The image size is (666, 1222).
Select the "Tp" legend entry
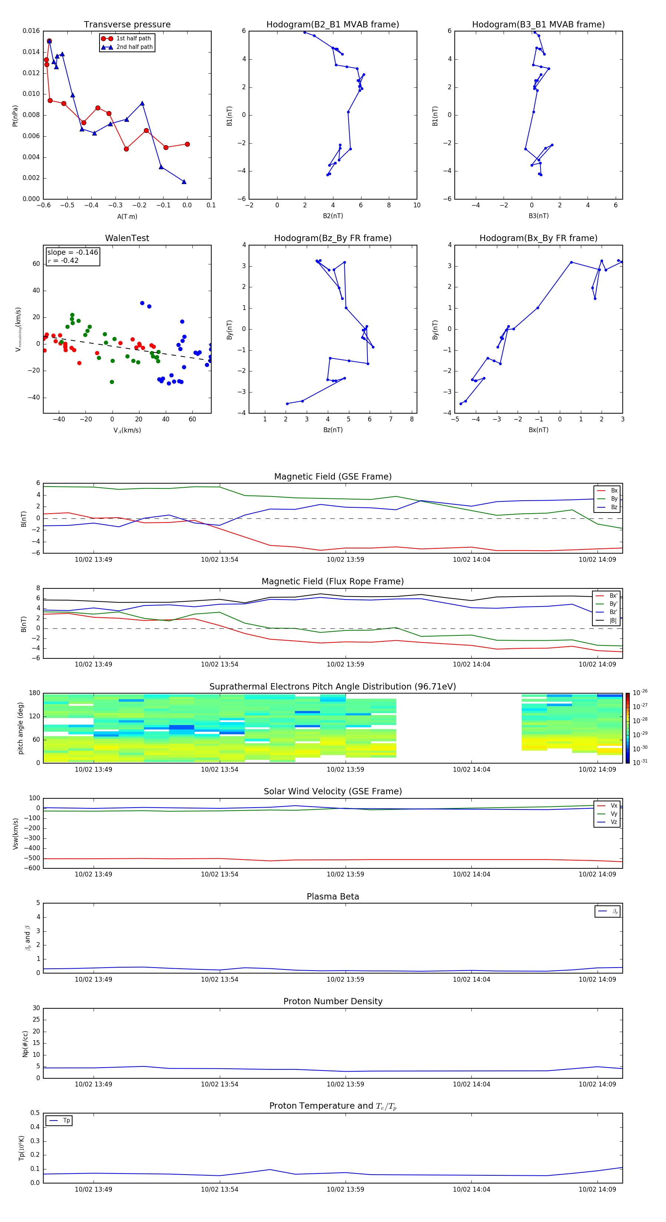[60, 1121]
